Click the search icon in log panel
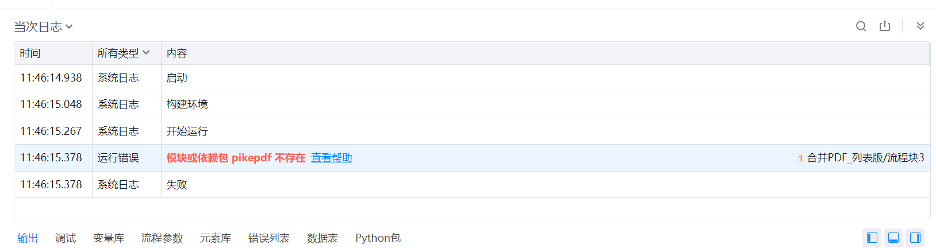 [861, 26]
